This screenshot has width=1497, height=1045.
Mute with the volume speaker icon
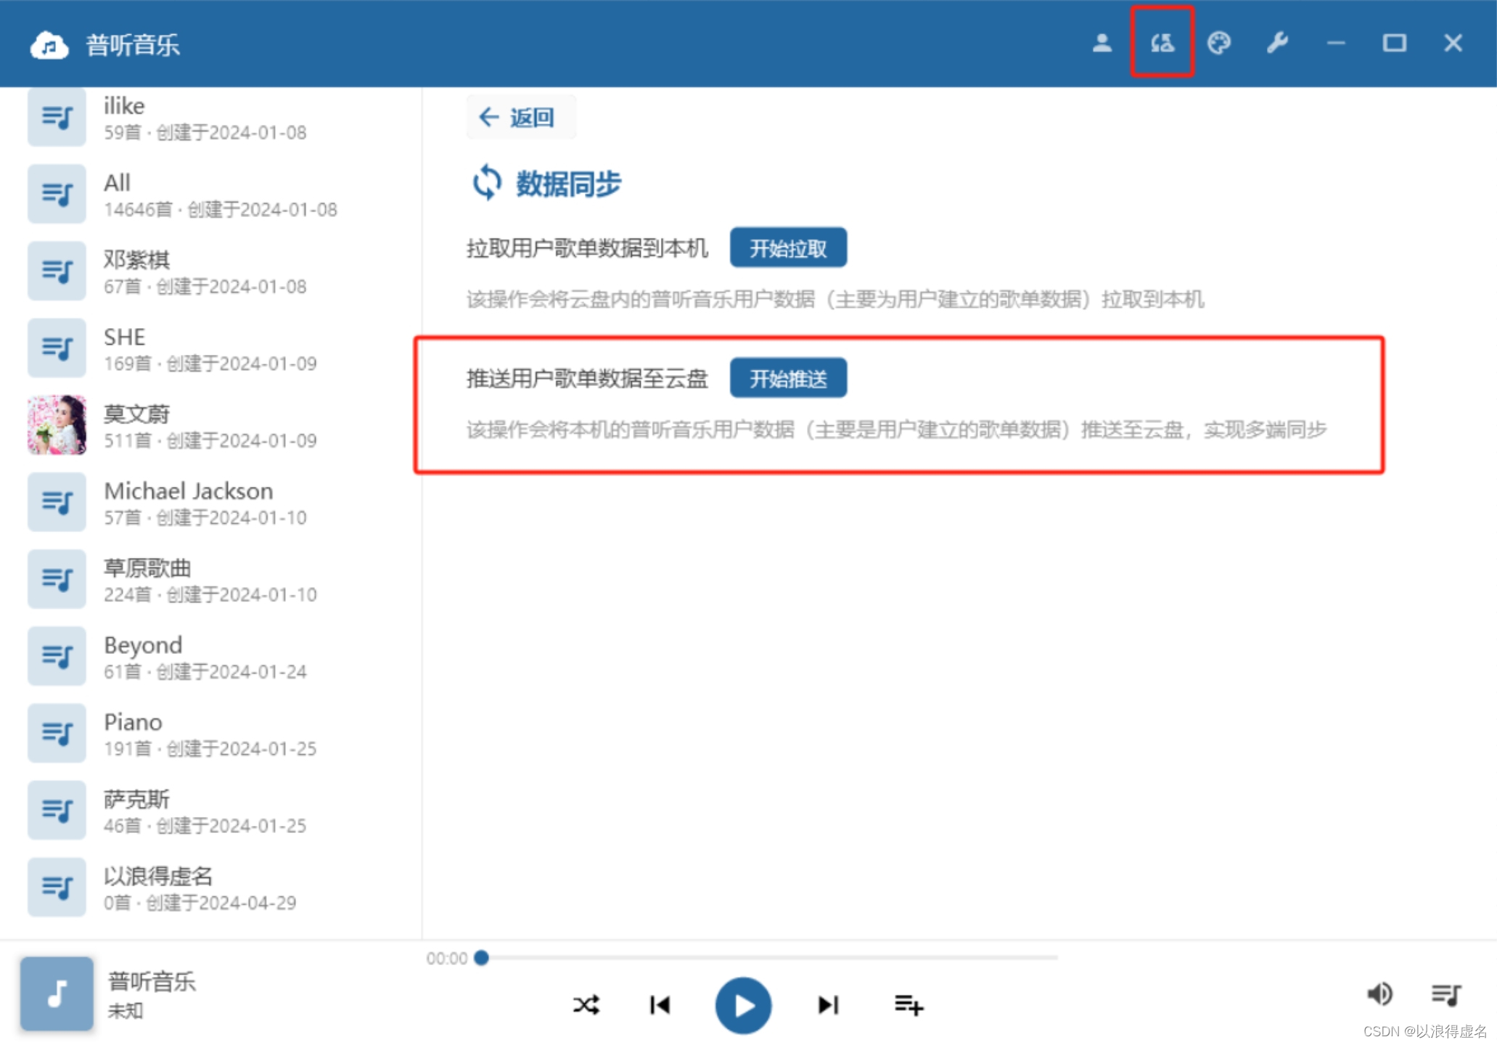[x=1379, y=993]
